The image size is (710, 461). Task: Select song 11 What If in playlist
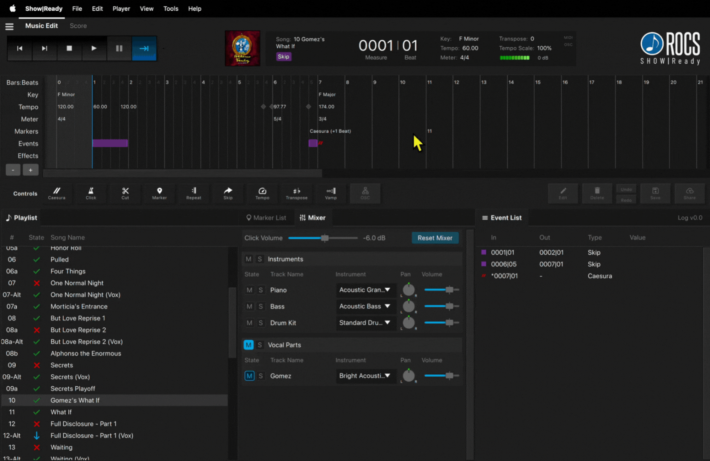coord(61,412)
